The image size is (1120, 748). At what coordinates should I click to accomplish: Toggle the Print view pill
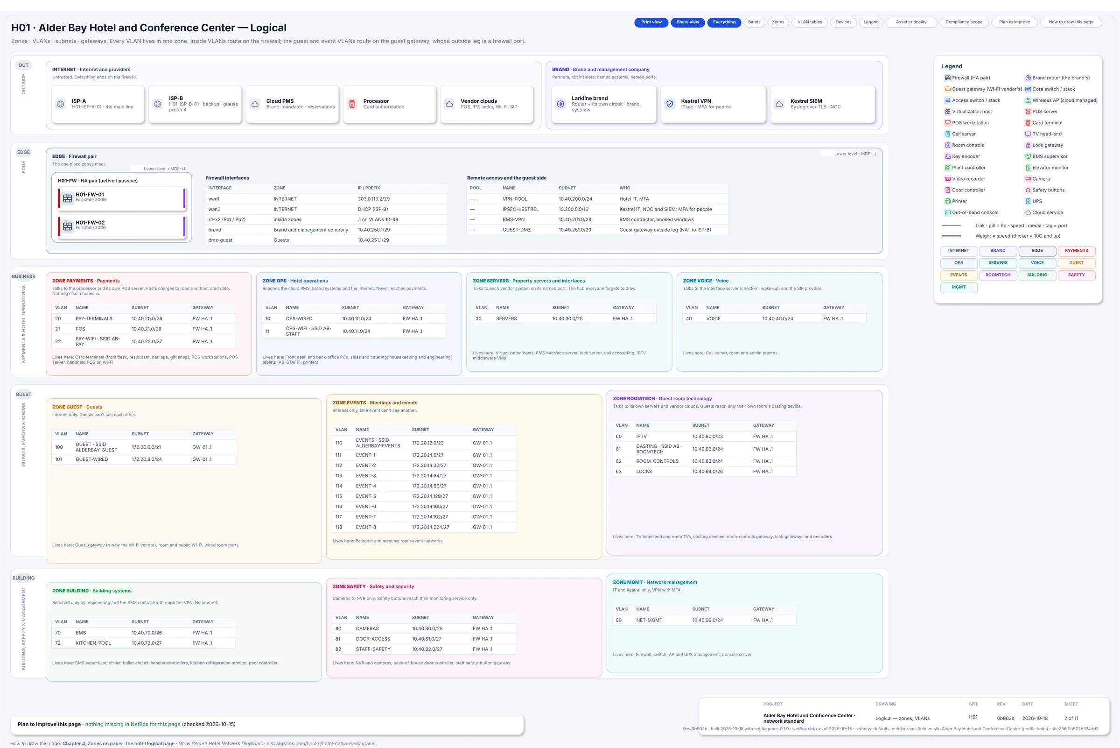coord(651,22)
